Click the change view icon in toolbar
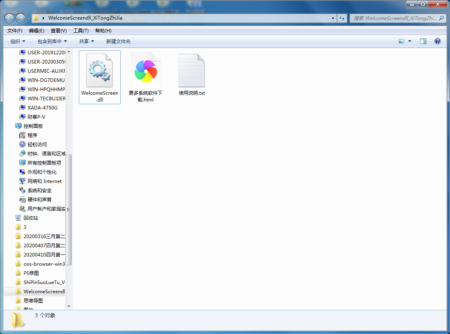The width and height of the screenshot is (450, 334). 401,41
